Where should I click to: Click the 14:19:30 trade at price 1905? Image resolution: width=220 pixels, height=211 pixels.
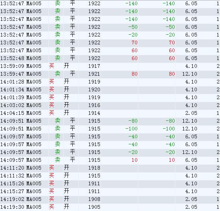110,207
